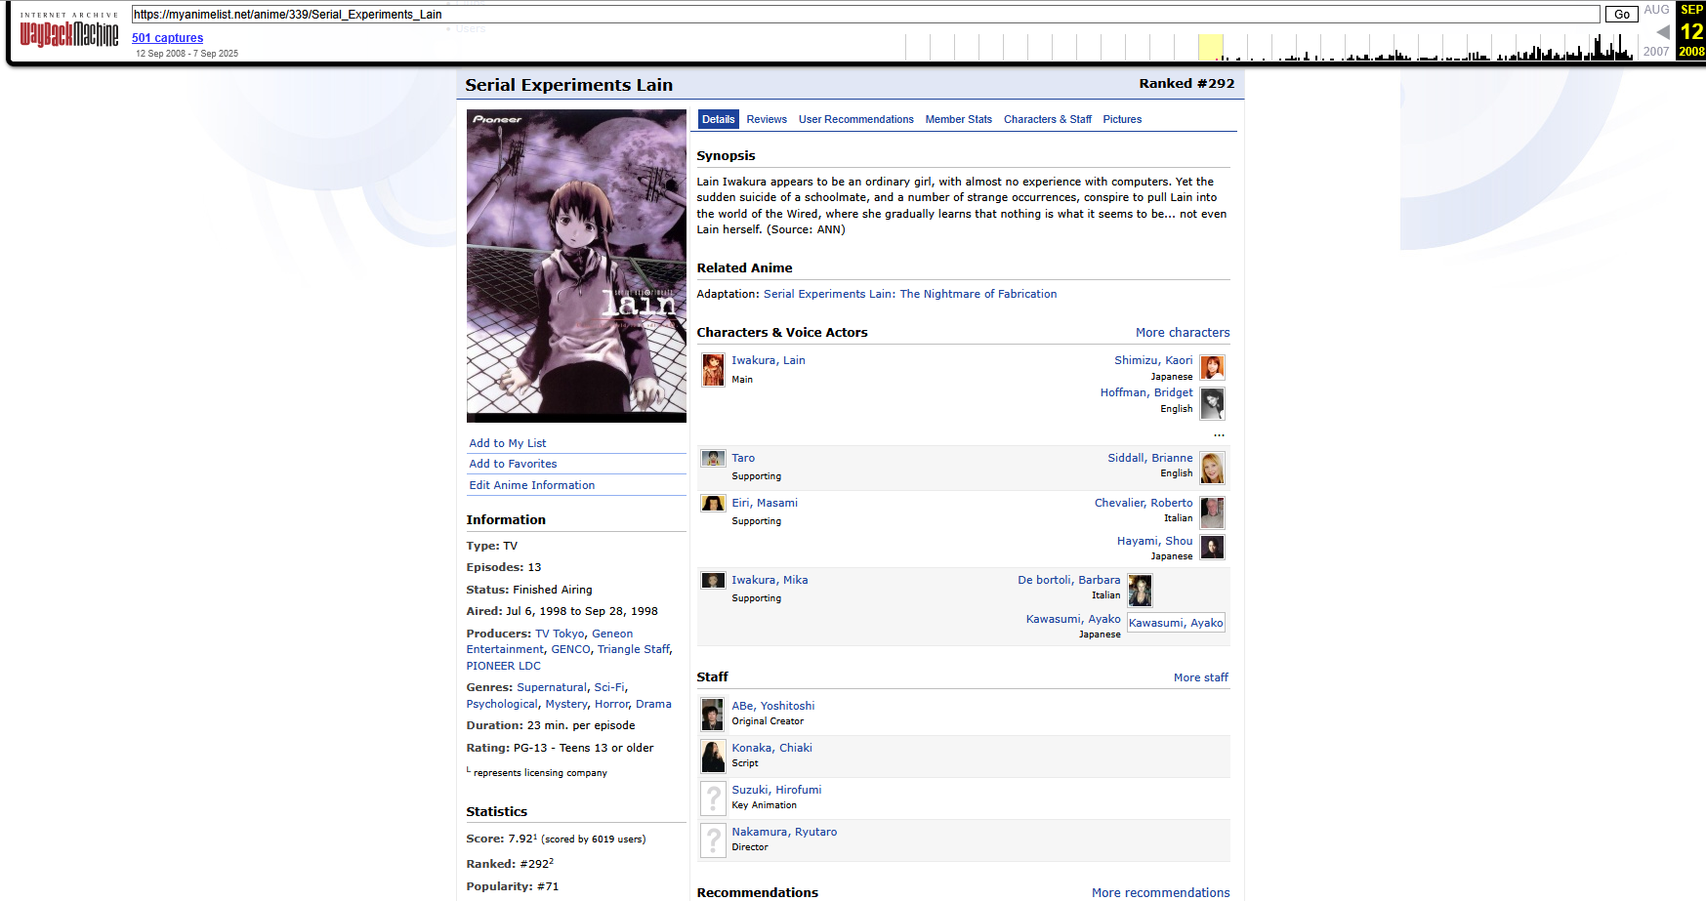The height and width of the screenshot is (901, 1706).
Task: Open More staff link
Action: point(1201,677)
